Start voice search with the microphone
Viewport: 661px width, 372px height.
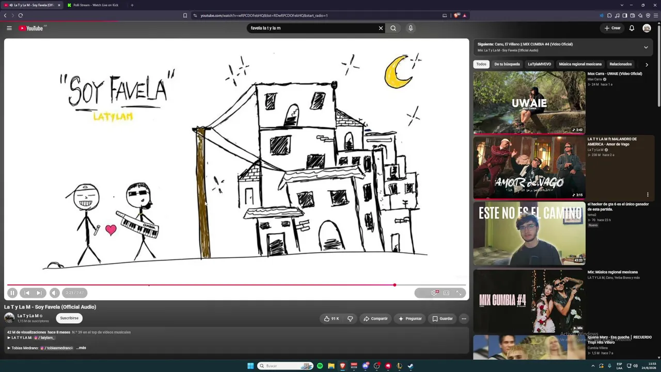411,28
